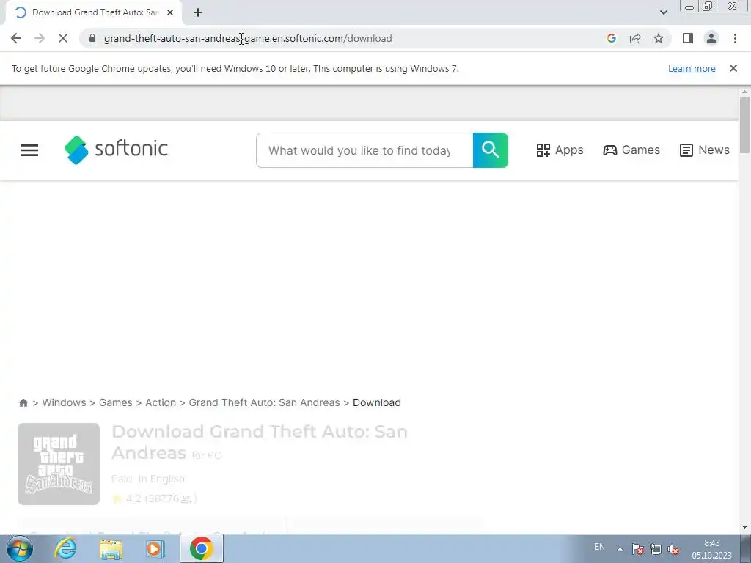Open Chrome three-dot menu

pyautogui.click(x=735, y=38)
